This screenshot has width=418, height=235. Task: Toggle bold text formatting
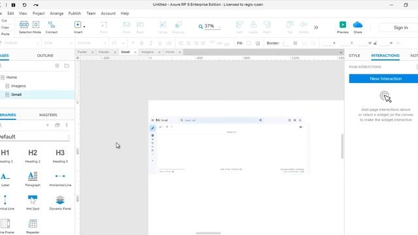(x=142, y=43)
